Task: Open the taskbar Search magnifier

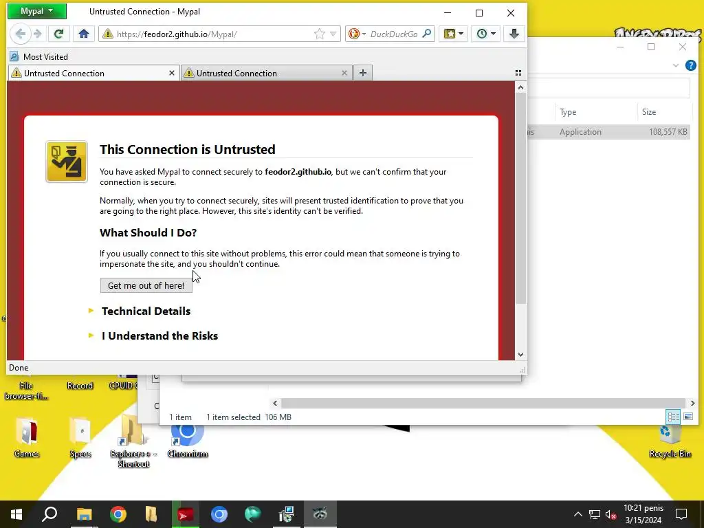Action: [x=49, y=514]
